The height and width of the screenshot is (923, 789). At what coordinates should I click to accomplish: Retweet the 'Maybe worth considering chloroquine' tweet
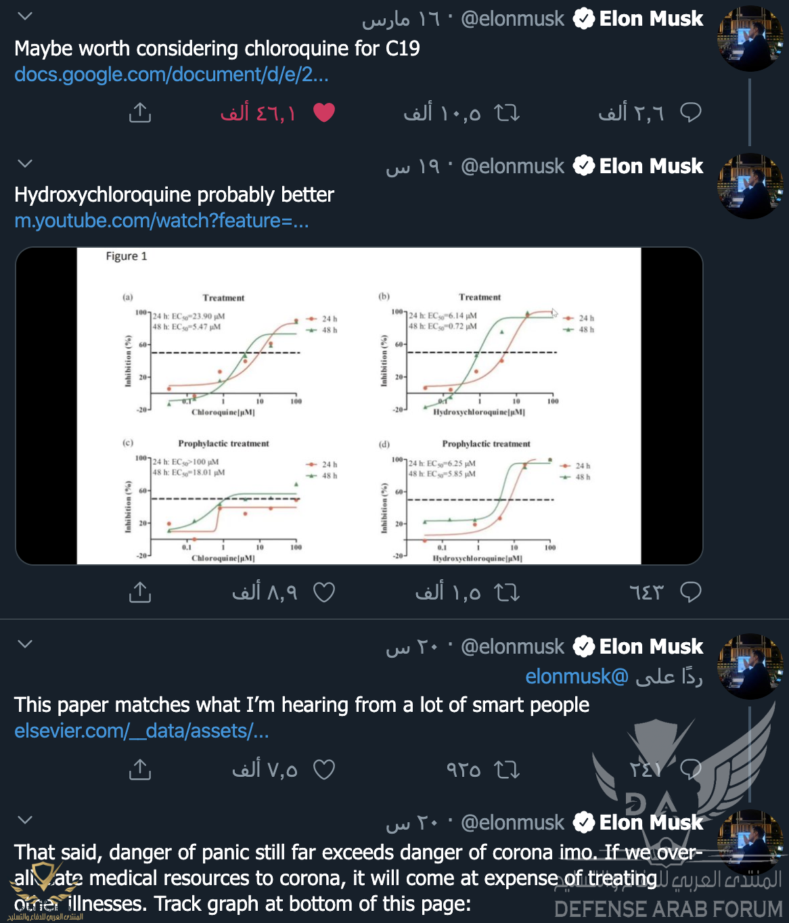point(507,112)
